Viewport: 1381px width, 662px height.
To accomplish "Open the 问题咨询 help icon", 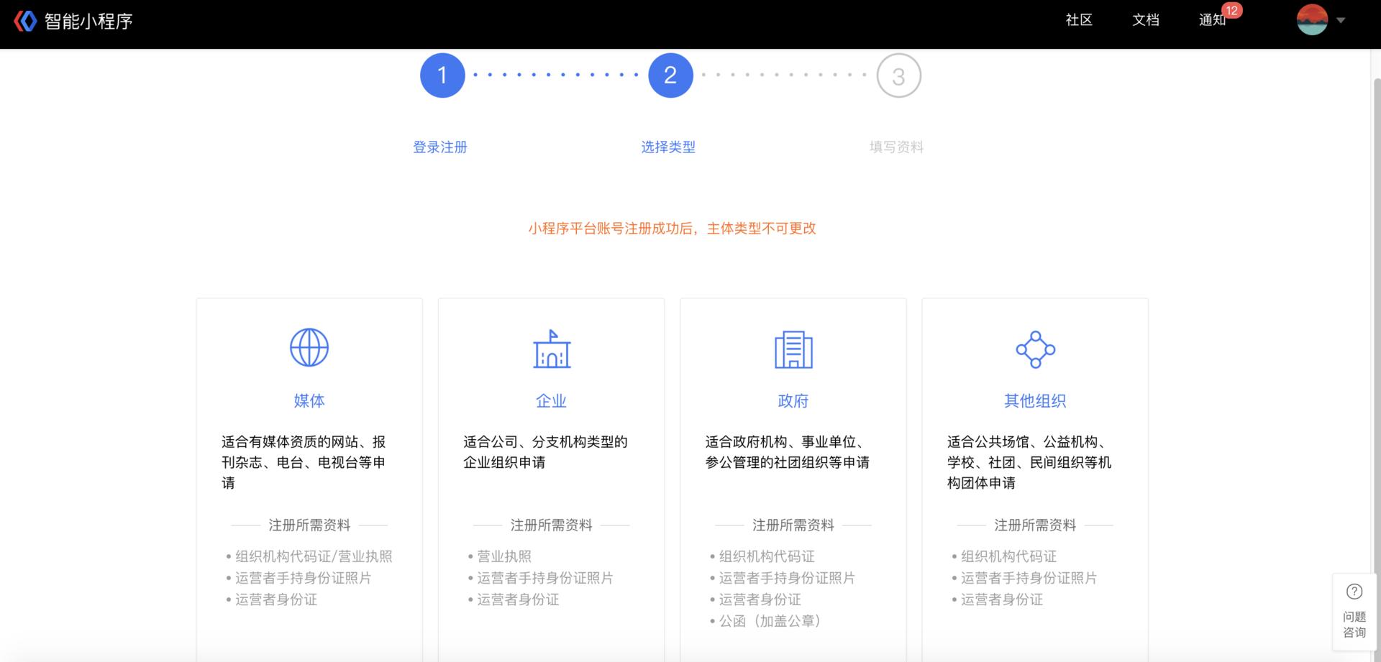I will (x=1354, y=591).
